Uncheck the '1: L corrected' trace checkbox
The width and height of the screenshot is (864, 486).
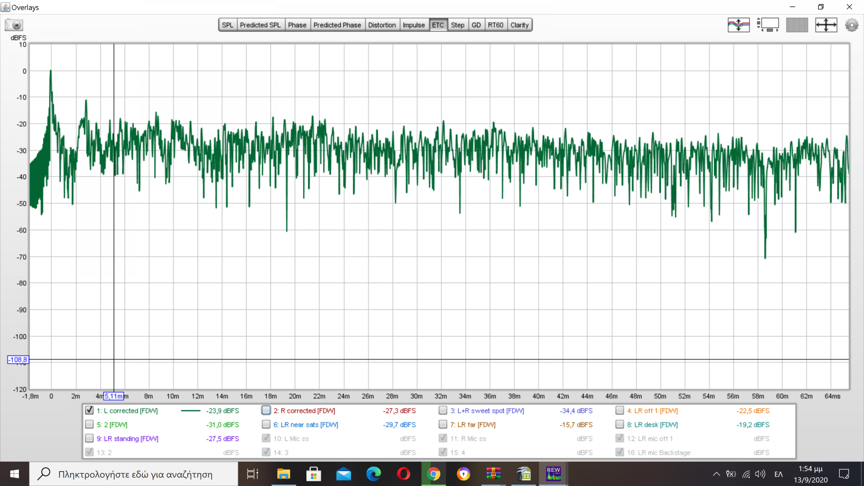89,410
